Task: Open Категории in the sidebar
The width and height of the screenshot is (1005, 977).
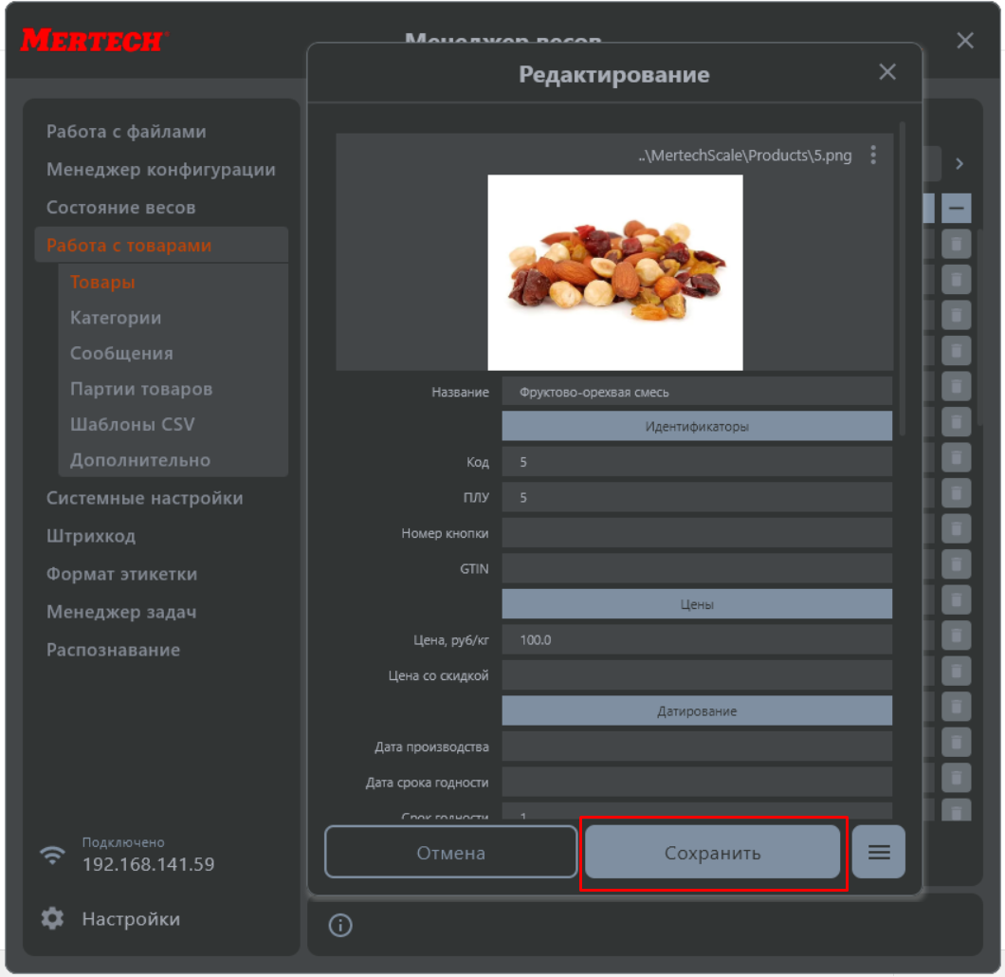Action: point(116,318)
